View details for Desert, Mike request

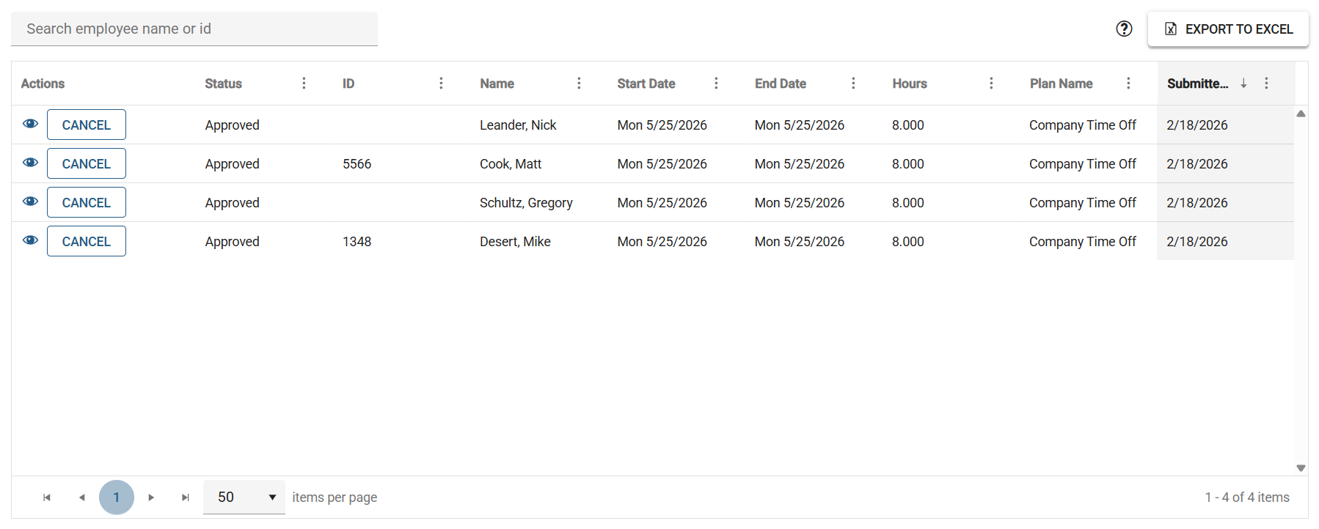(x=30, y=240)
